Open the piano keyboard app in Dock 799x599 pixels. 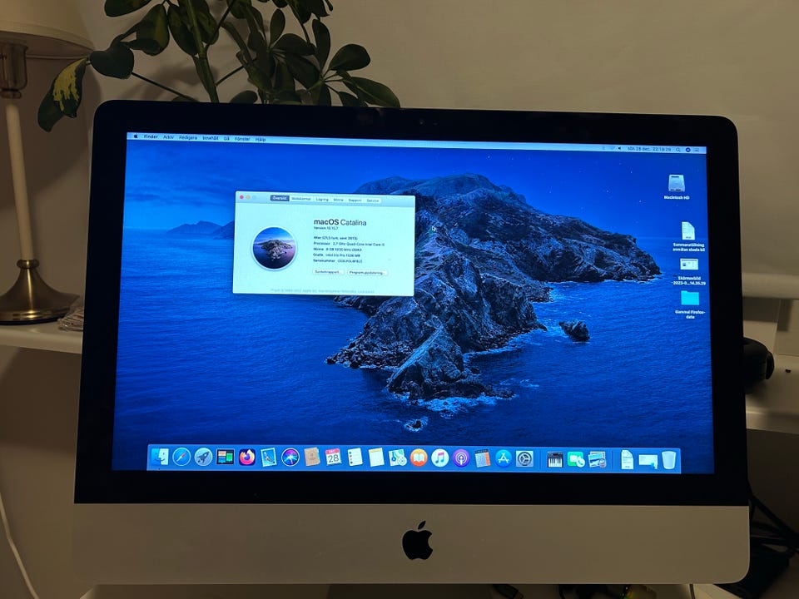coord(554,459)
